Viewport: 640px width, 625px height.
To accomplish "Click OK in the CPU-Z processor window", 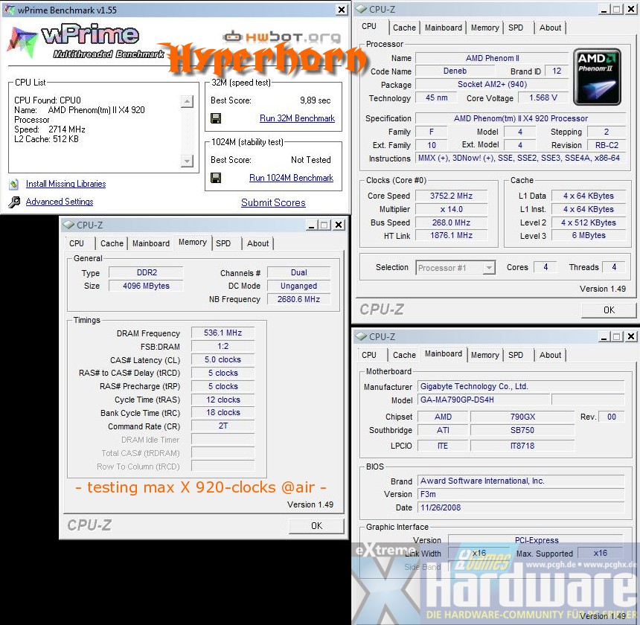I will click(609, 310).
